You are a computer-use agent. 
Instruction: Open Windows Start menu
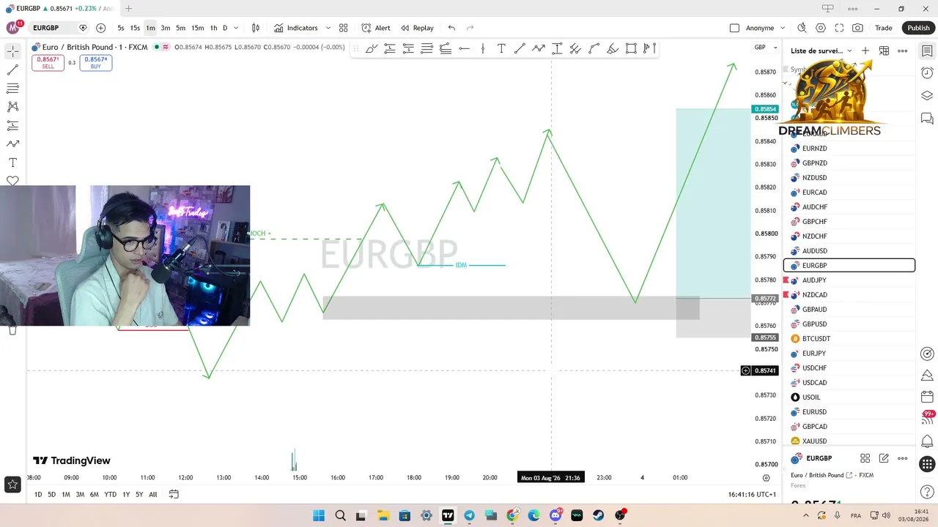coord(319,515)
